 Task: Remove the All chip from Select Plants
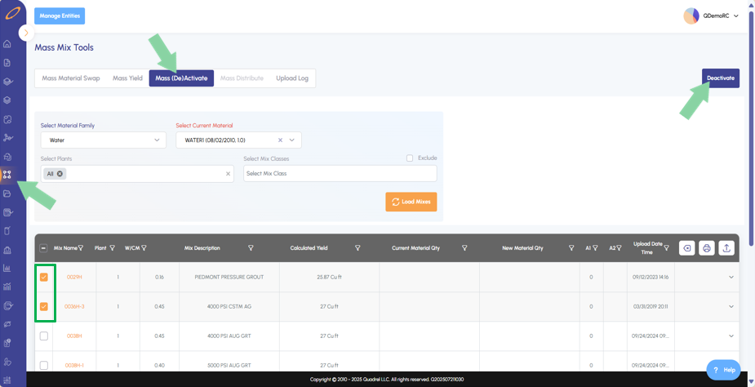(x=60, y=174)
